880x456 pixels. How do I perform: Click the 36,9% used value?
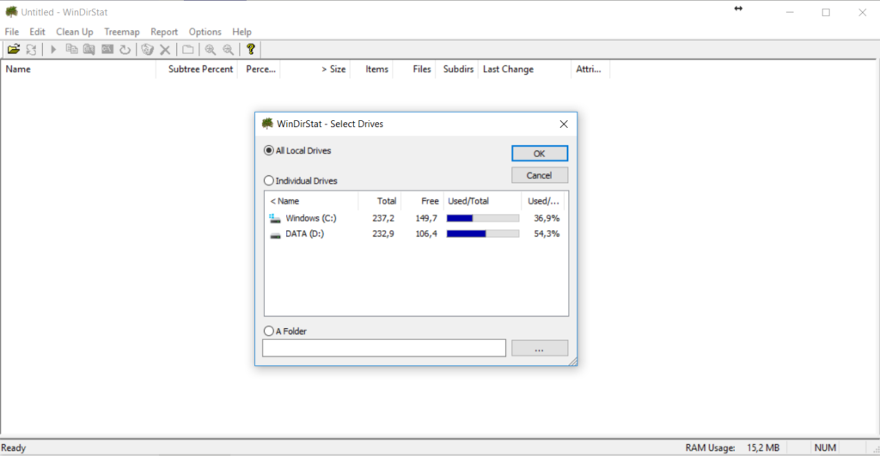click(547, 218)
